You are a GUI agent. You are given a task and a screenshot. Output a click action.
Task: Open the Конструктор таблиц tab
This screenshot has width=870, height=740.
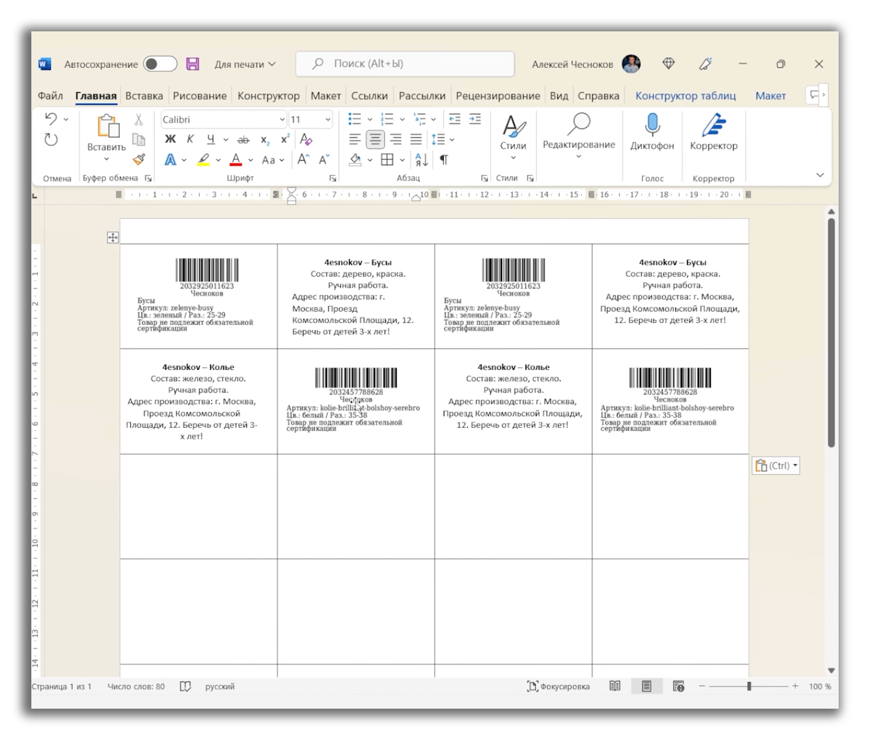[x=685, y=96]
